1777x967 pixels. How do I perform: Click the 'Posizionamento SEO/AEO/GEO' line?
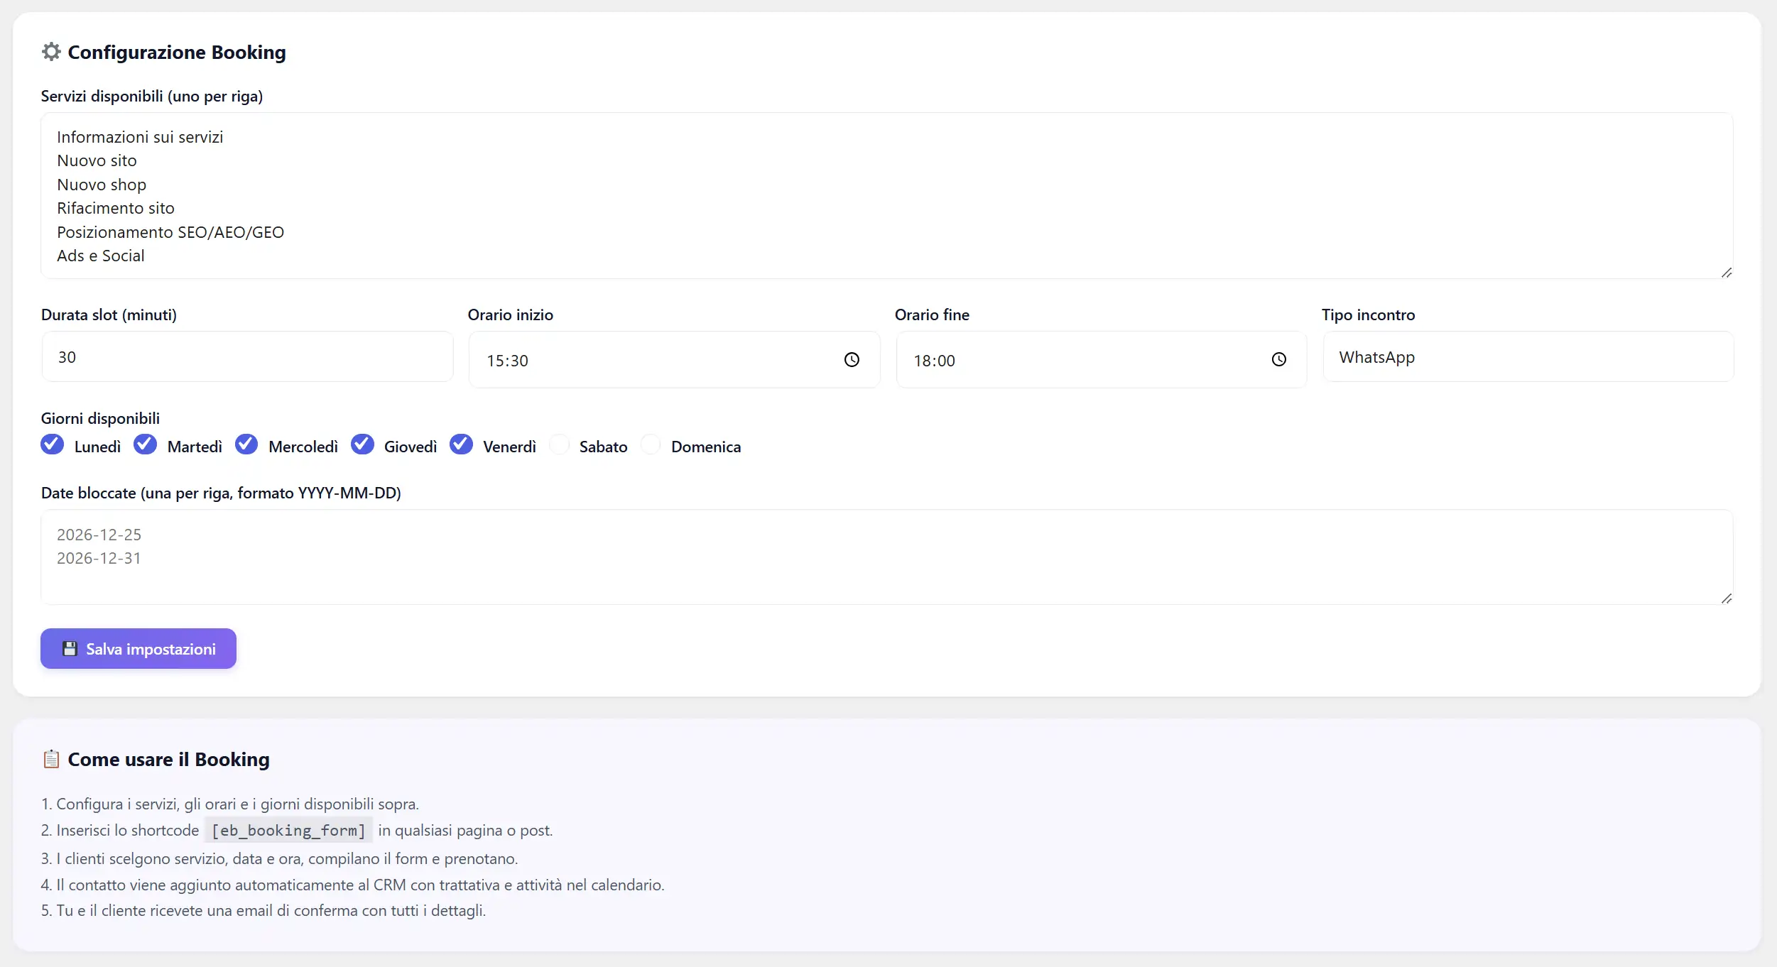coord(170,232)
